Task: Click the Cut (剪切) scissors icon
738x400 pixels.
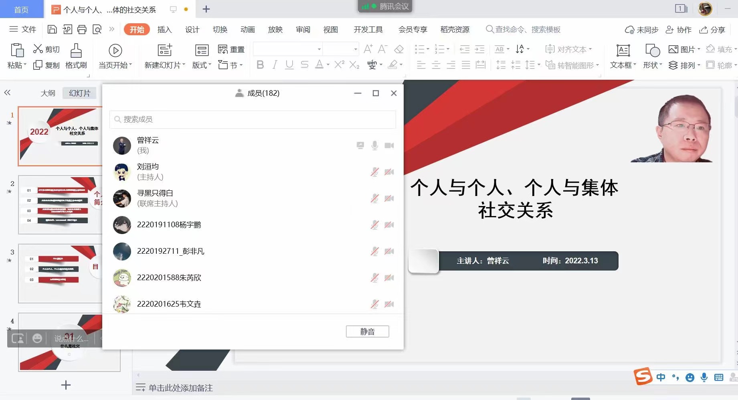Action: click(38, 49)
